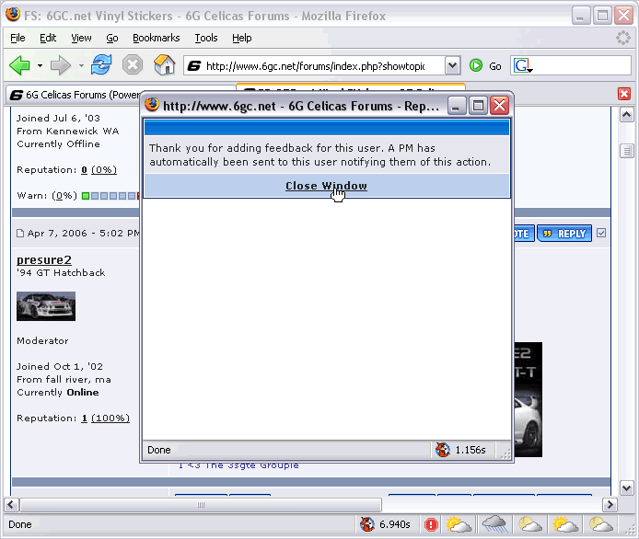Open the (0%) reputation percent link

tap(104, 170)
